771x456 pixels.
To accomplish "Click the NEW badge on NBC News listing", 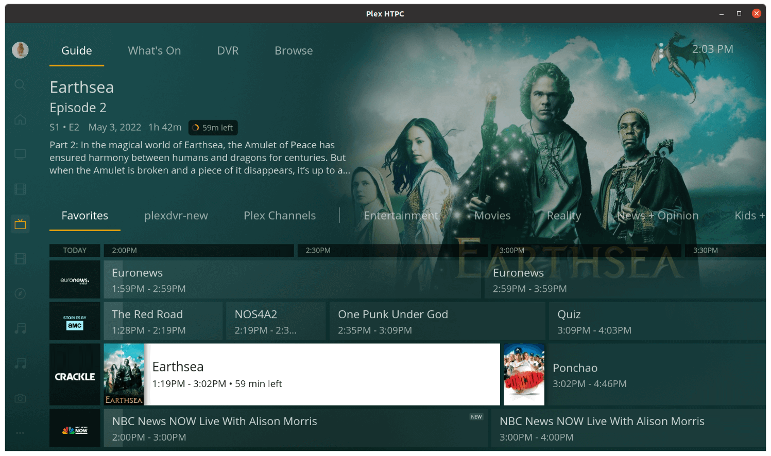I will pyautogui.click(x=476, y=417).
